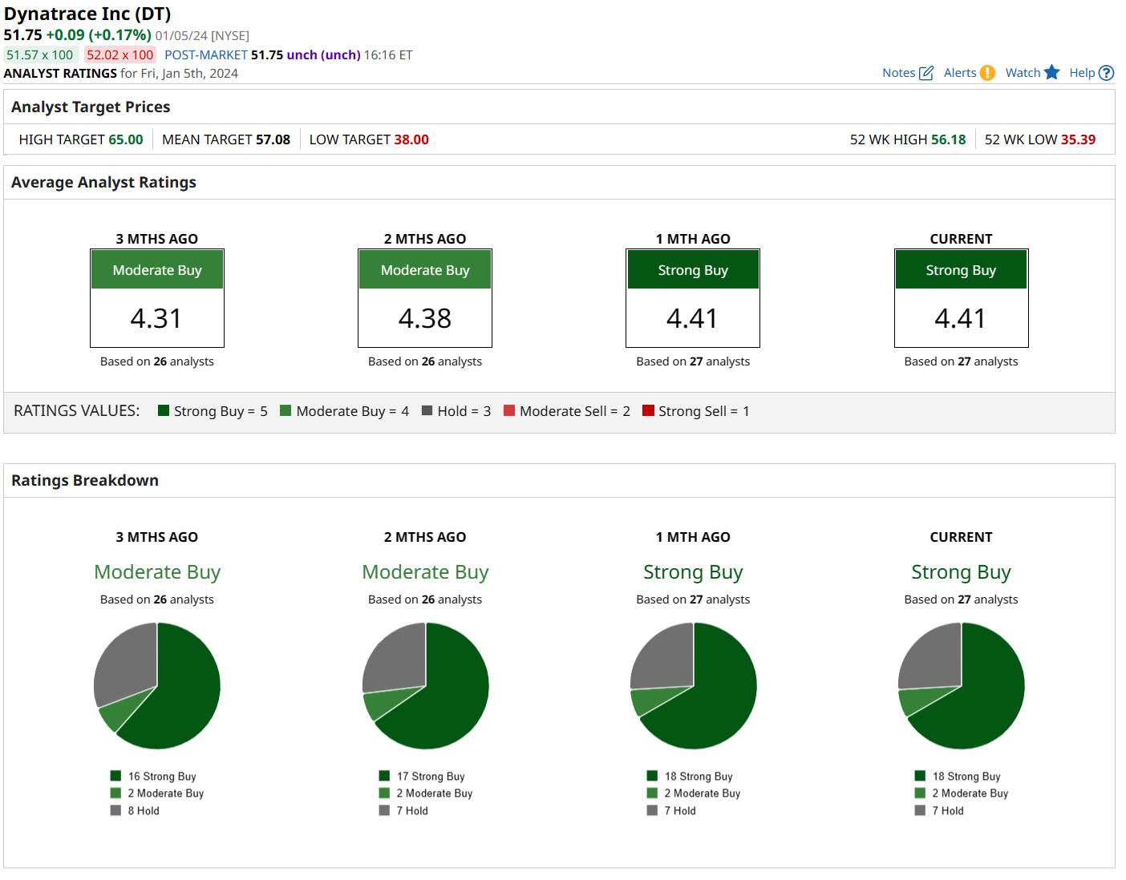Click the 4.31 Moderate Buy rating box
Image resolution: width=1126 pixels, height=880 pixels.
pyautogui.click(x=157, y=298)
